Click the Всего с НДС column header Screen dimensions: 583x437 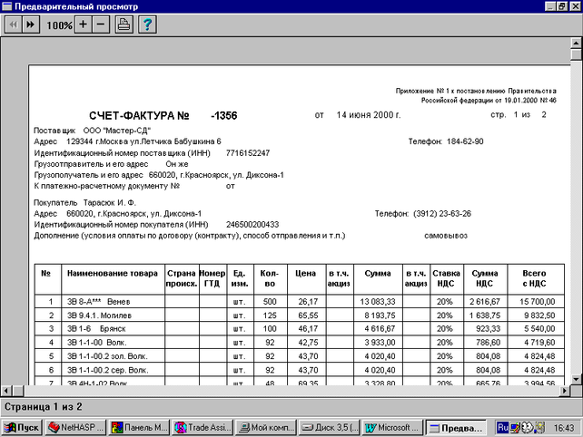[x=534, y=278]
